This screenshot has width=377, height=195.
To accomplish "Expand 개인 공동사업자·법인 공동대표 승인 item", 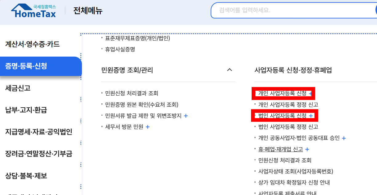I will click(344, 138).
